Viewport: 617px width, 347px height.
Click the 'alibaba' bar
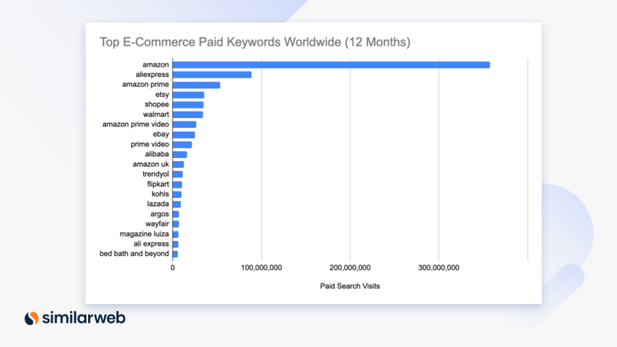pos(180,155)
